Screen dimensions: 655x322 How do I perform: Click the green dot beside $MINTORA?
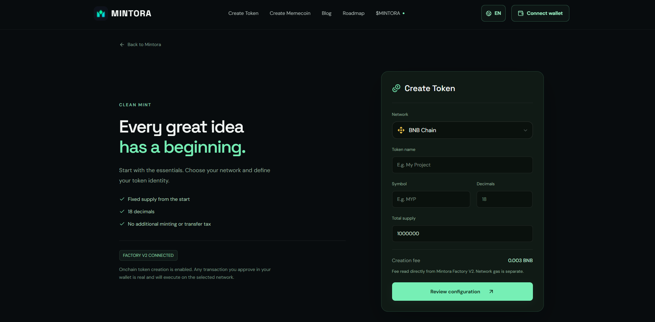click(x=404, y=13)
